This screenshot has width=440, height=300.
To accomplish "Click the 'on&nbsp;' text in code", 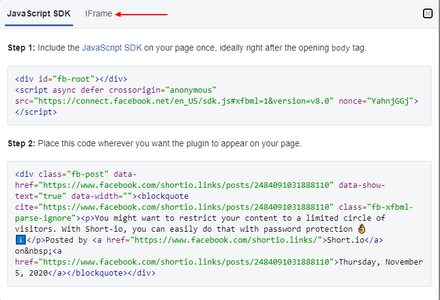I will tap(34, 251).
